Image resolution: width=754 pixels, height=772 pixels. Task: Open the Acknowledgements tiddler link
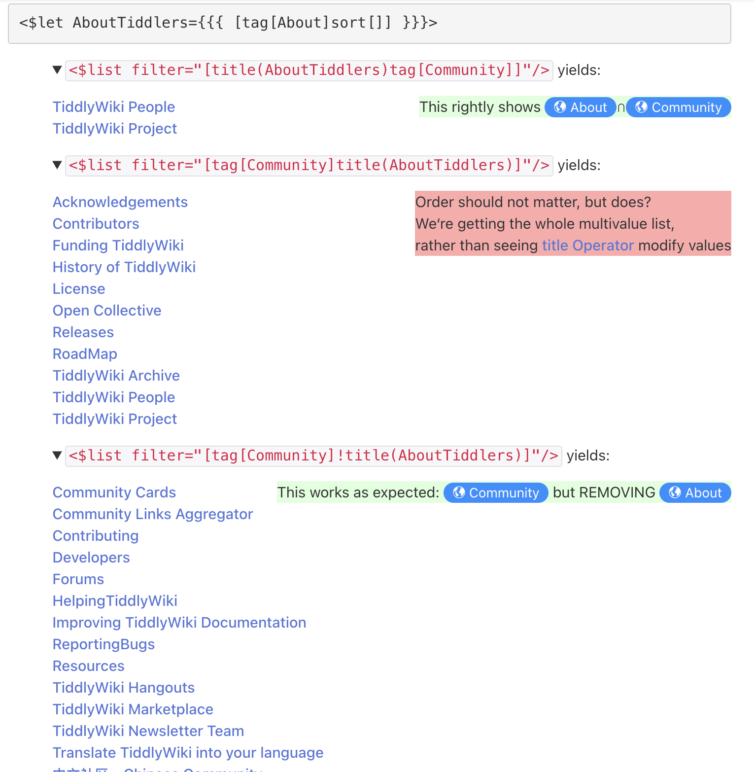coord(120,202)
